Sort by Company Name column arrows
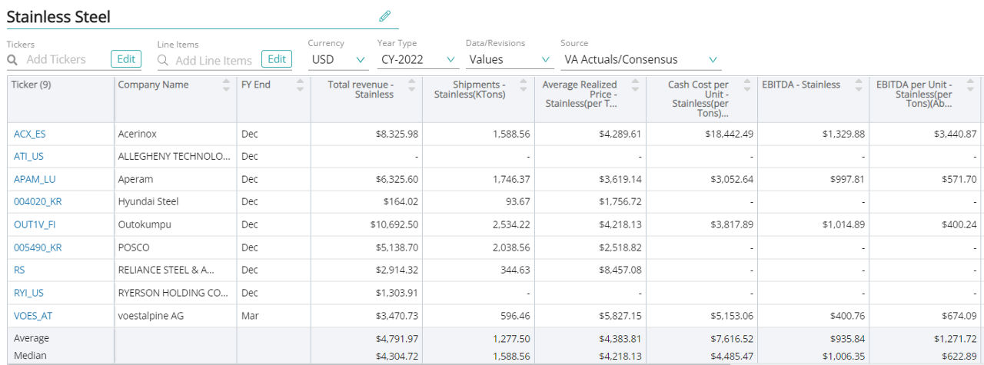The height and width of the screenshot is (365, 984). [226, 85]
